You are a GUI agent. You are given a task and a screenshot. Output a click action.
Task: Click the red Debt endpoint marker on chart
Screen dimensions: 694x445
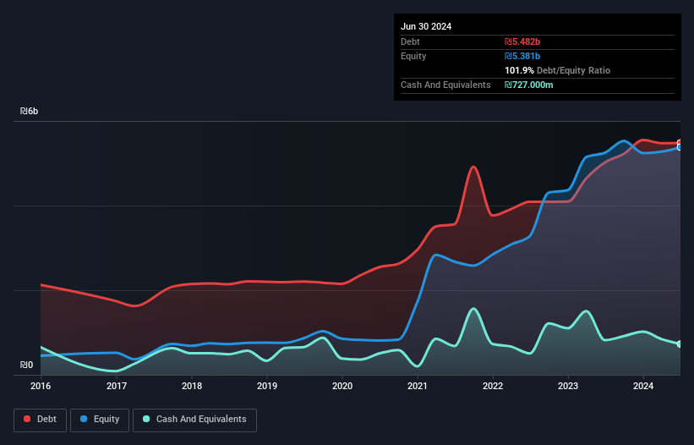680,143
